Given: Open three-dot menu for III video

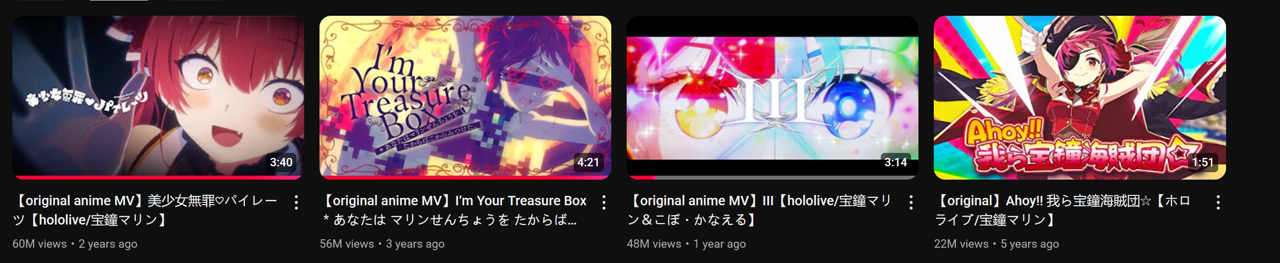Looking at the screenshot, I should [911, 202].
